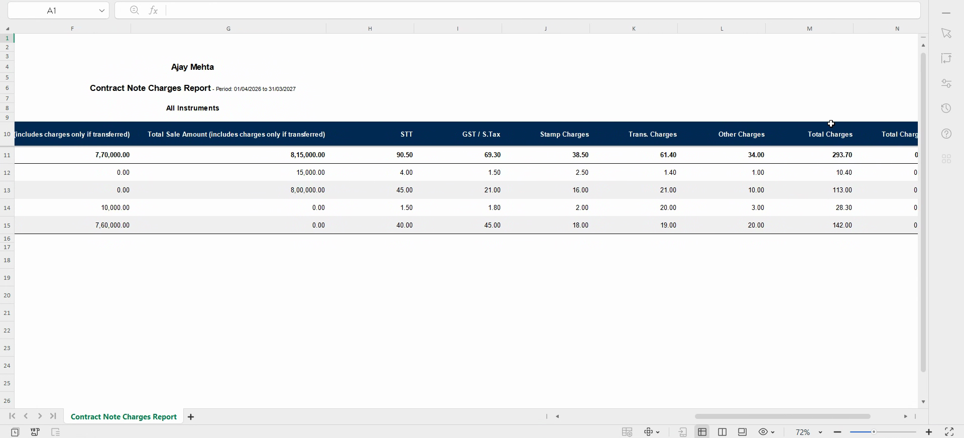964x438 pixels.
Task: Toggle Page Layout view icon in status bar
Action: (x=743, y=432)
